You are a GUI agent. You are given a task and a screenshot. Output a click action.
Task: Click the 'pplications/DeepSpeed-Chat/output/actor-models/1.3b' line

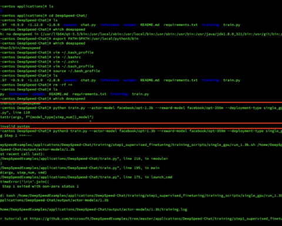click(x=54, y=200)
